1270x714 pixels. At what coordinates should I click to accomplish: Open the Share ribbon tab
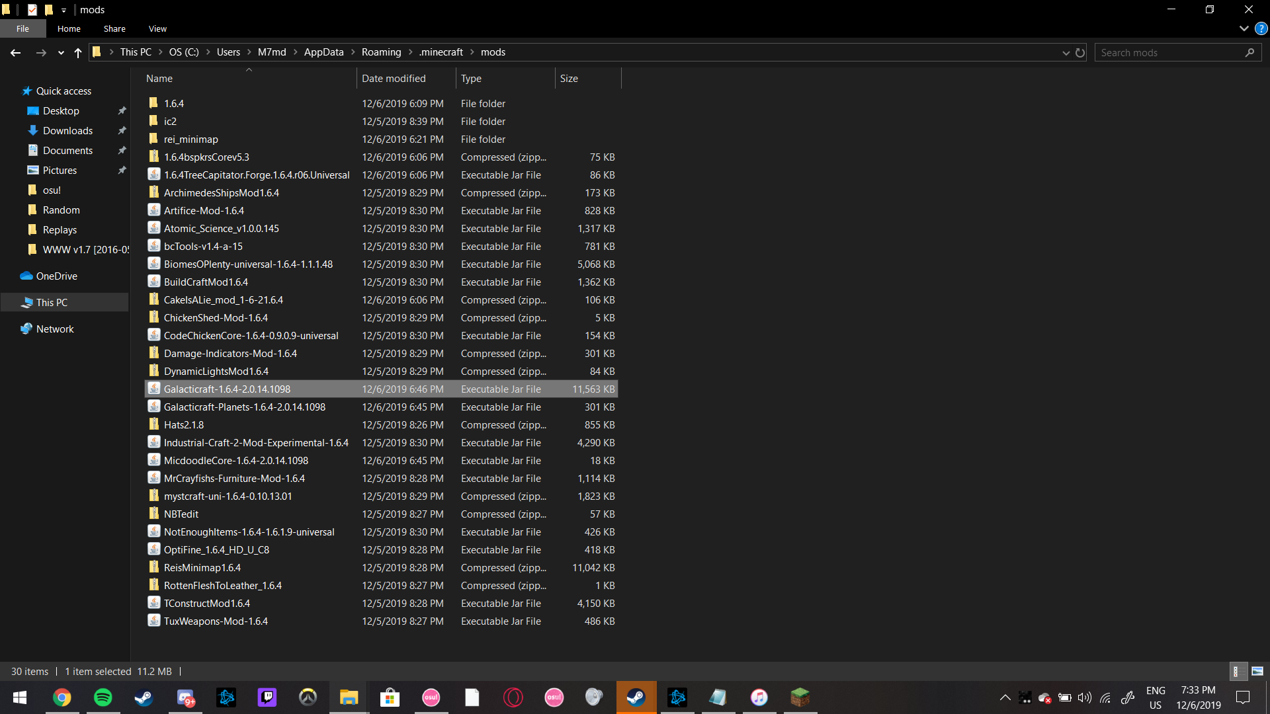[114, 28]
